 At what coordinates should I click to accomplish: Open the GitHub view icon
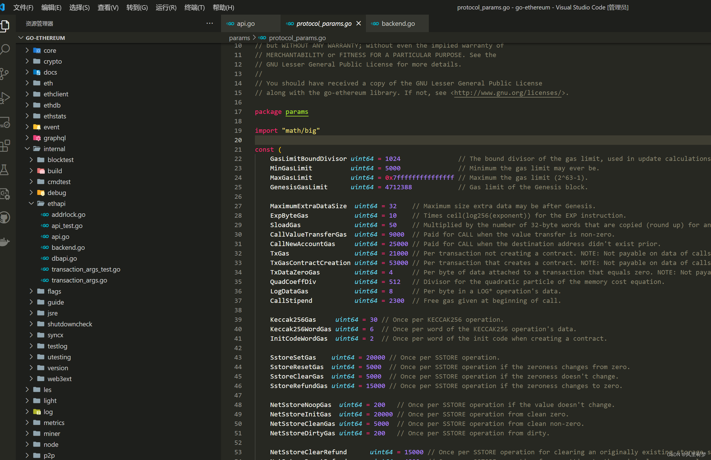pyautogui.click(x=5, y=217)
